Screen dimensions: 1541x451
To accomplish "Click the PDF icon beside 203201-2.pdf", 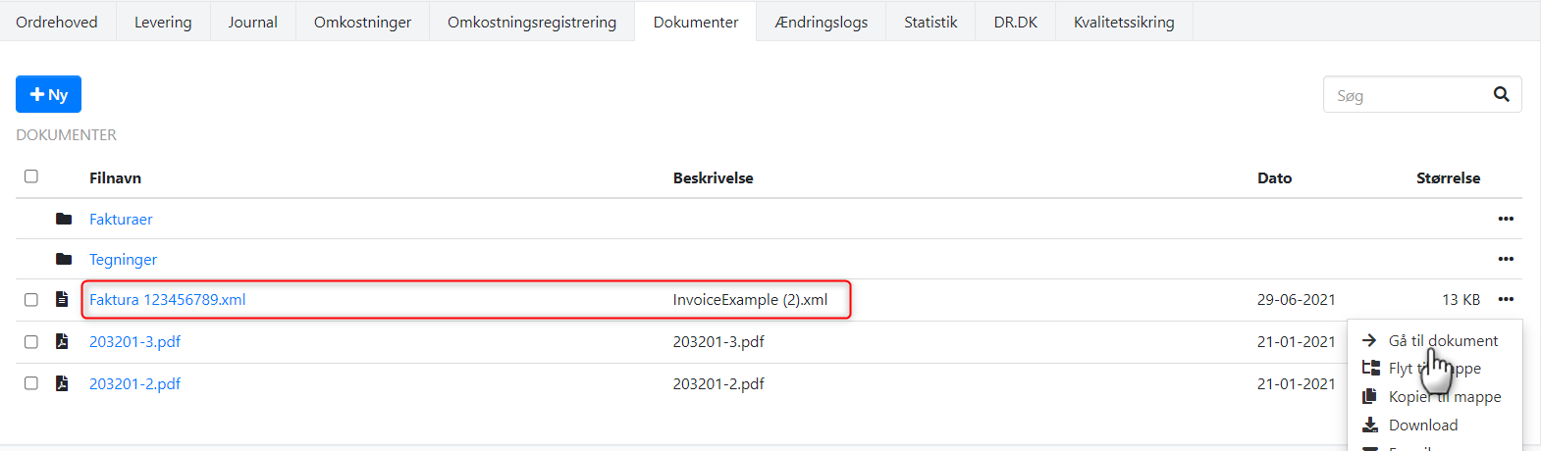I will tap(62, 383).
